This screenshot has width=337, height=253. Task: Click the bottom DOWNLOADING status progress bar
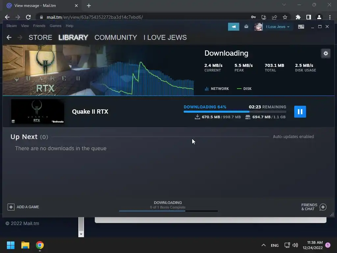[x=168, y=211]
